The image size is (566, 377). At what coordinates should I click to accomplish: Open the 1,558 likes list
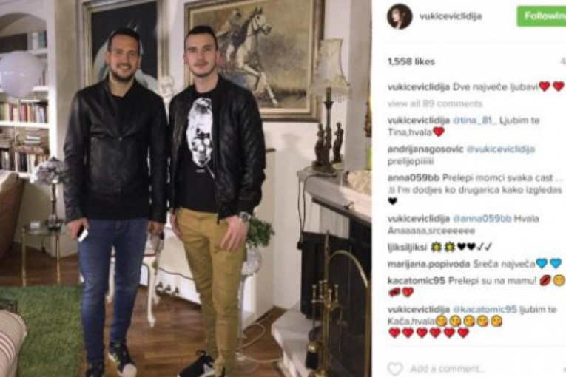pyautogui.click(x=411, y=61)
